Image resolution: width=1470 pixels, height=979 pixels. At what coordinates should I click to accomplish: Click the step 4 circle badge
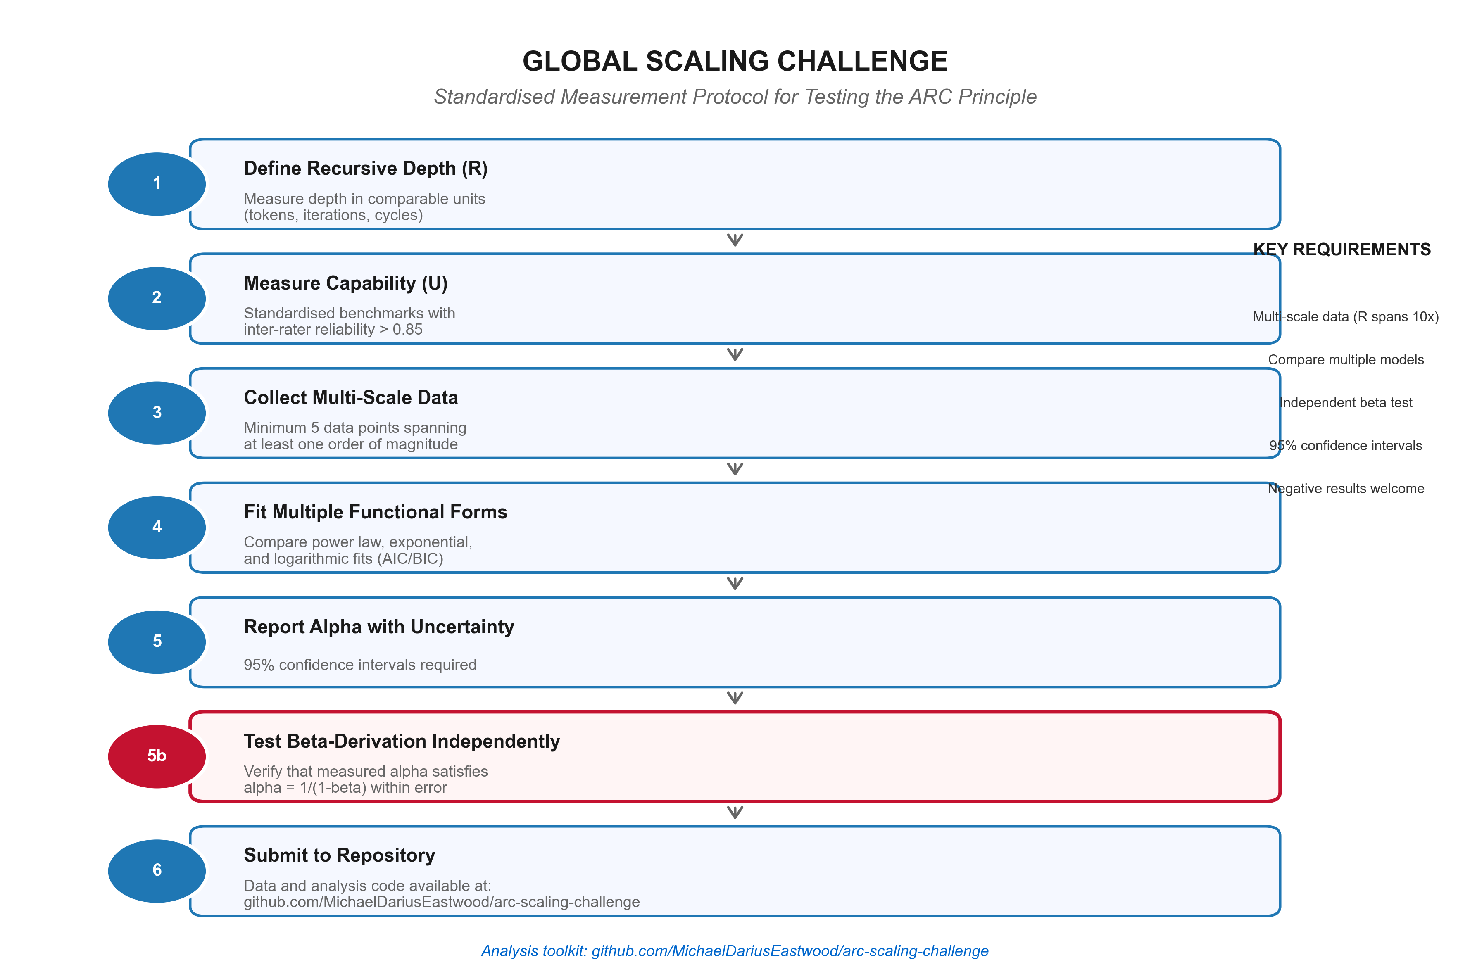click(x=157, y=527)
